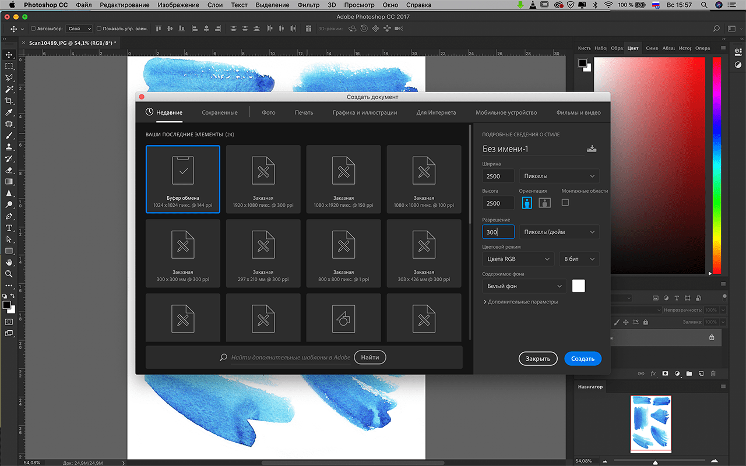Choose landscape orientation button
The height and width of the screenshot is (466, 746).
[x=544, y=203]
